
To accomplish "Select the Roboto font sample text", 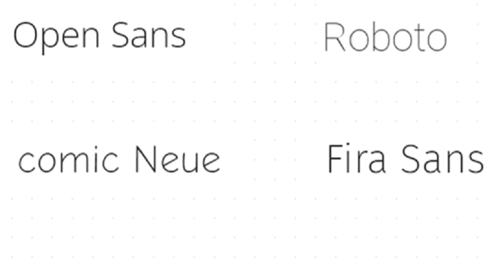I will coord(386,37).
